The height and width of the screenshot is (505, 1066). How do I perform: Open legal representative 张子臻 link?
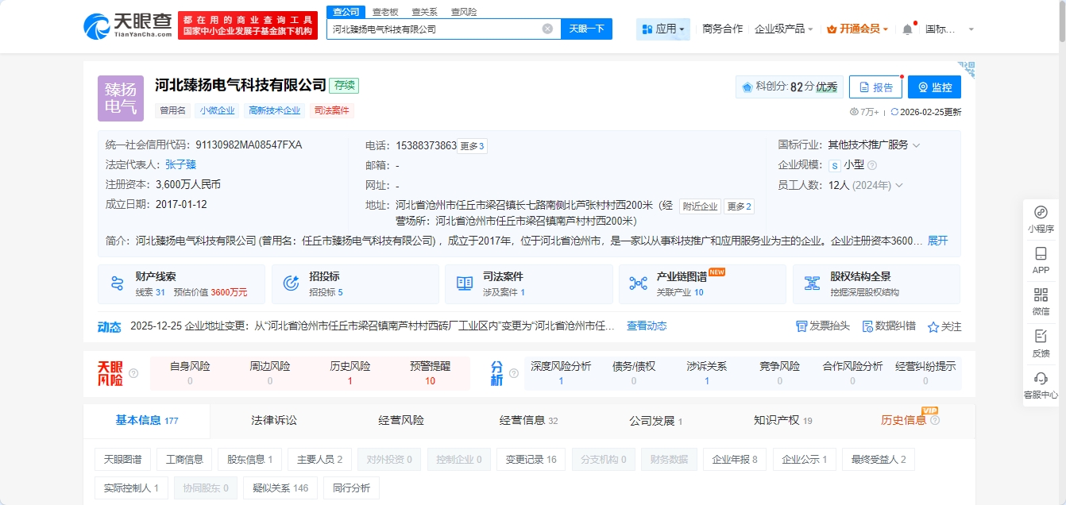[x=180, y=164]
